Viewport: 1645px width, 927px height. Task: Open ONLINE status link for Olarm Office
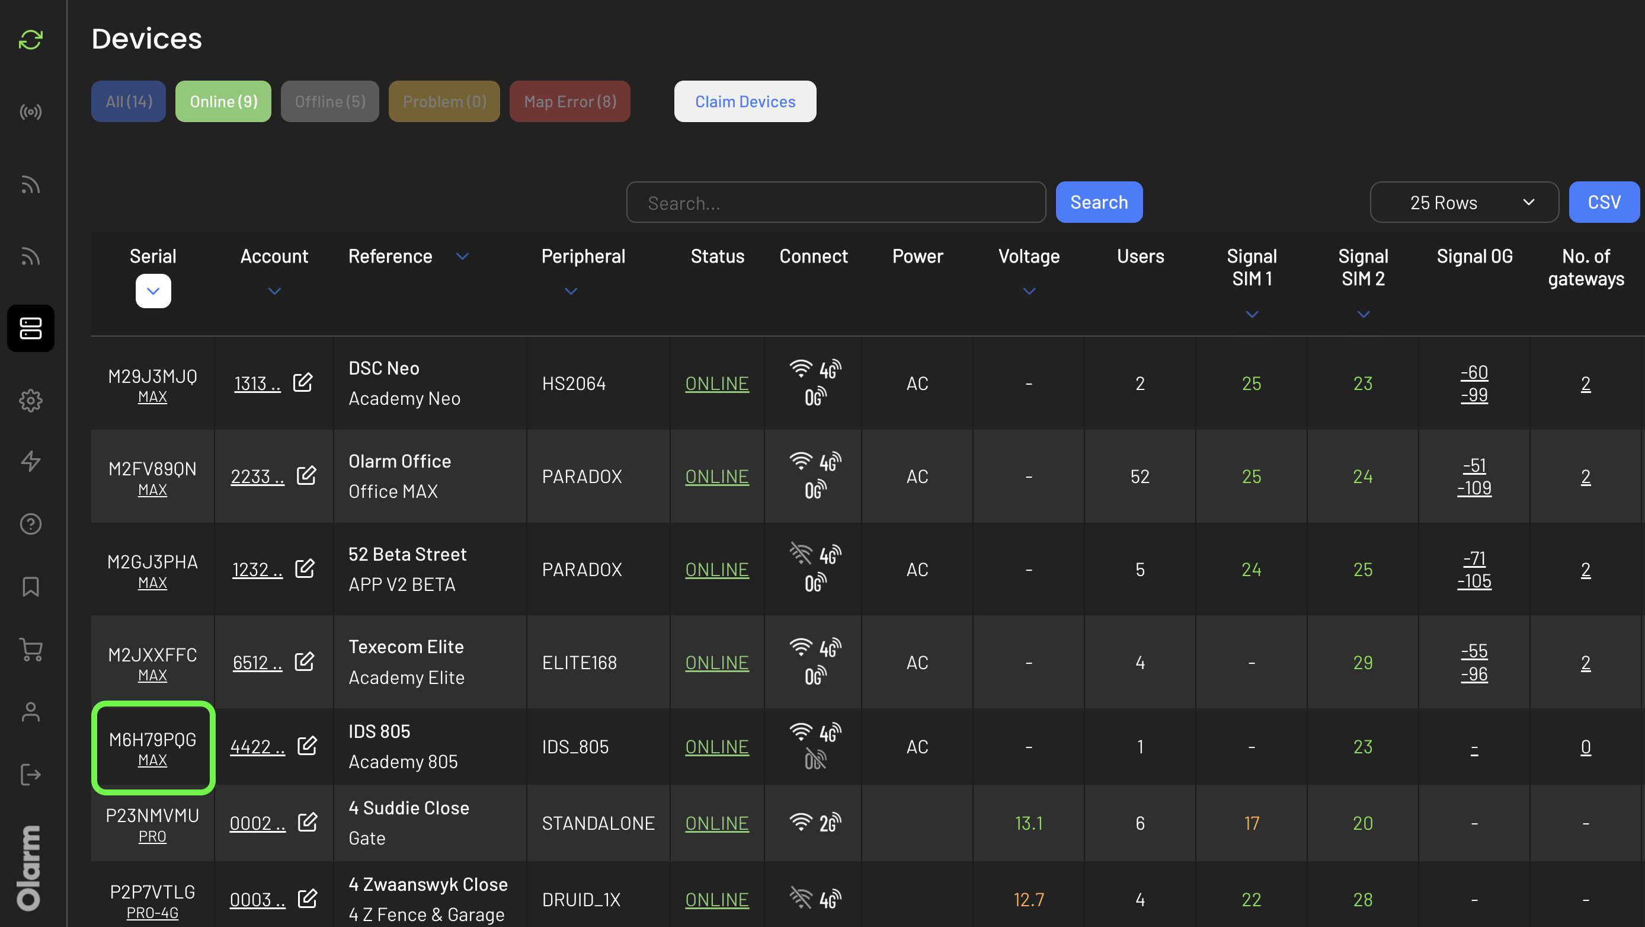(716, 477)
